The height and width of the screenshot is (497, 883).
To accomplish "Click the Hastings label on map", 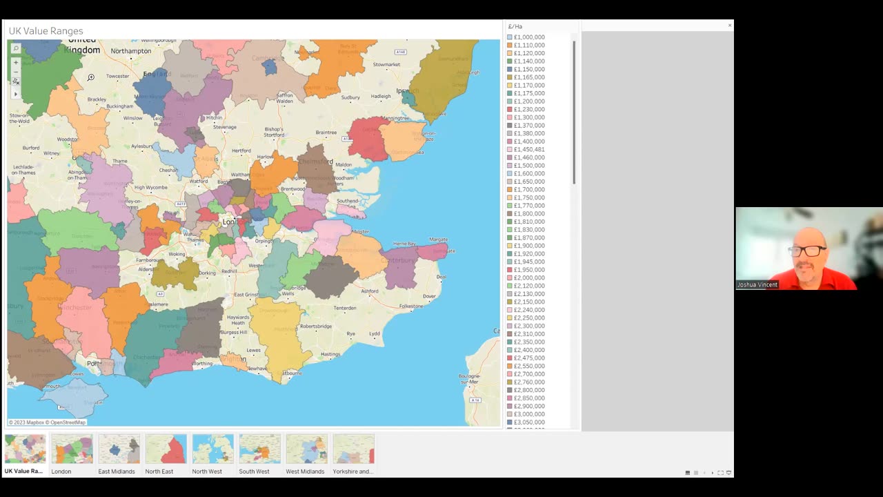I will tap(330, 355).
